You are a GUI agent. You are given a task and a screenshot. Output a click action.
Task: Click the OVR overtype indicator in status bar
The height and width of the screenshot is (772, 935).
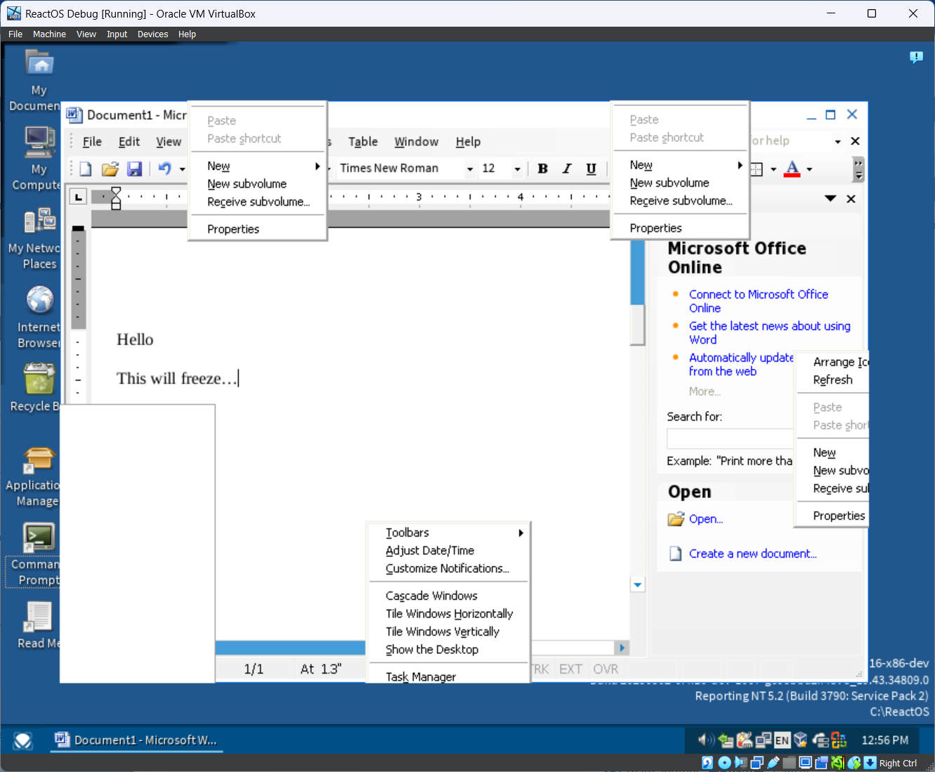(606, 669)
